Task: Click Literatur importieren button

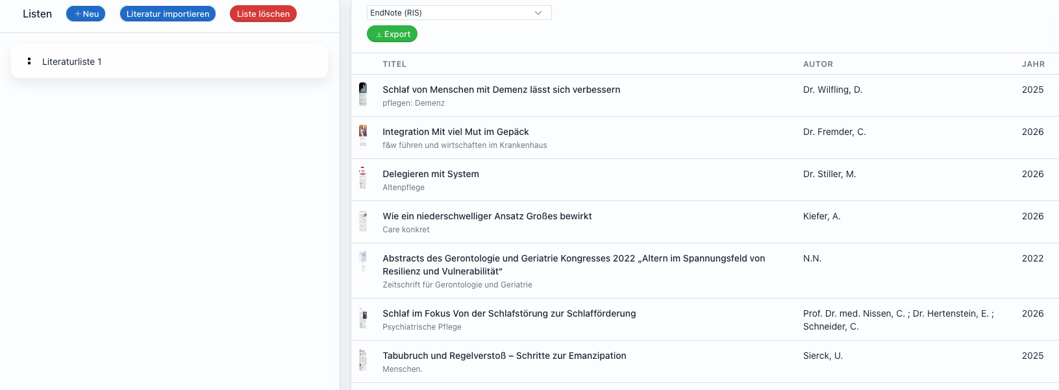Action: pyautogui.click(x=168, y=14)
